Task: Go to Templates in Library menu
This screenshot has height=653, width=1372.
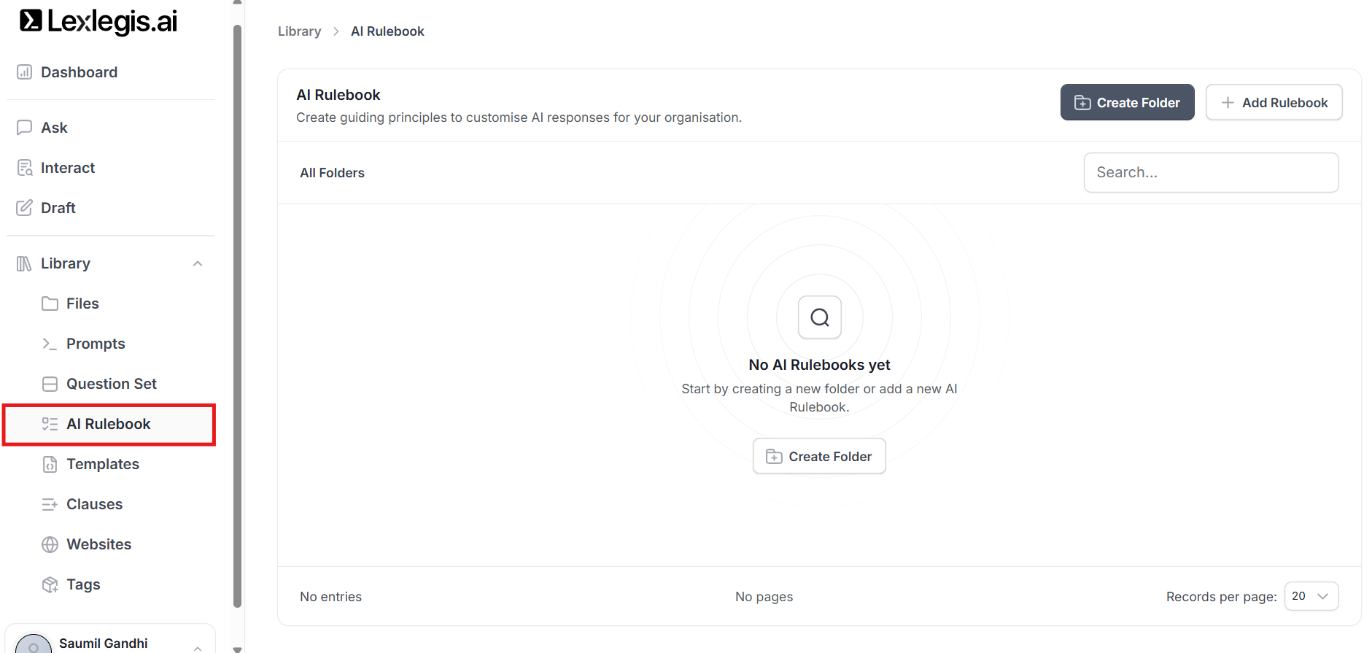Action: pyautogui.click(x=102, y=464)
